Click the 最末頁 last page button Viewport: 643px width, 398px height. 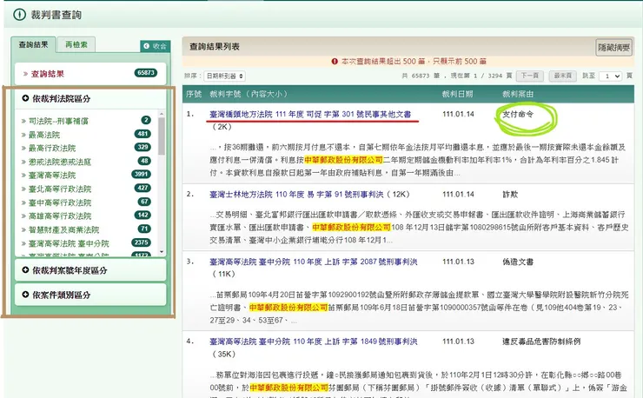point(562,76)
